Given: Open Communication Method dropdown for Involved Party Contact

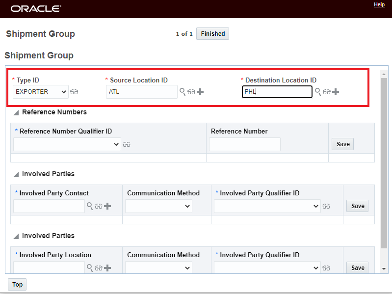Looking at the screenshot, I should pos(158,207).
